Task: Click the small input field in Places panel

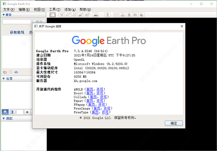Action: coord(20,112)
